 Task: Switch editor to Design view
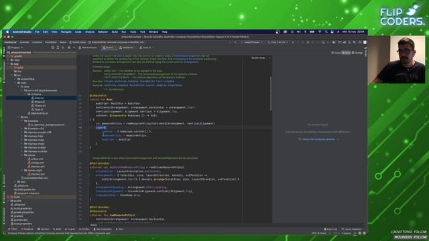[357, 53]
